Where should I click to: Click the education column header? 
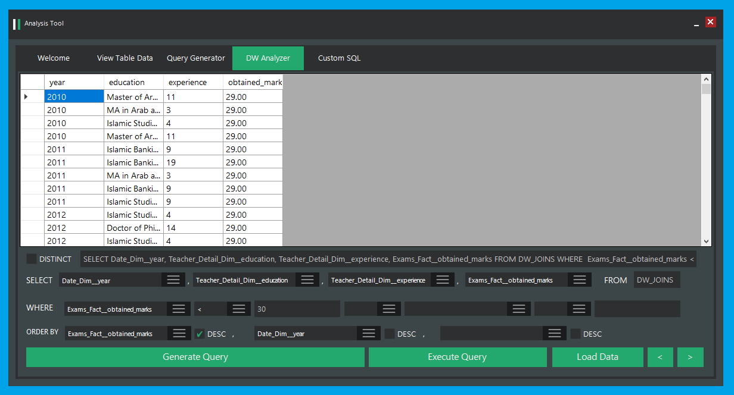coord(134,82)
